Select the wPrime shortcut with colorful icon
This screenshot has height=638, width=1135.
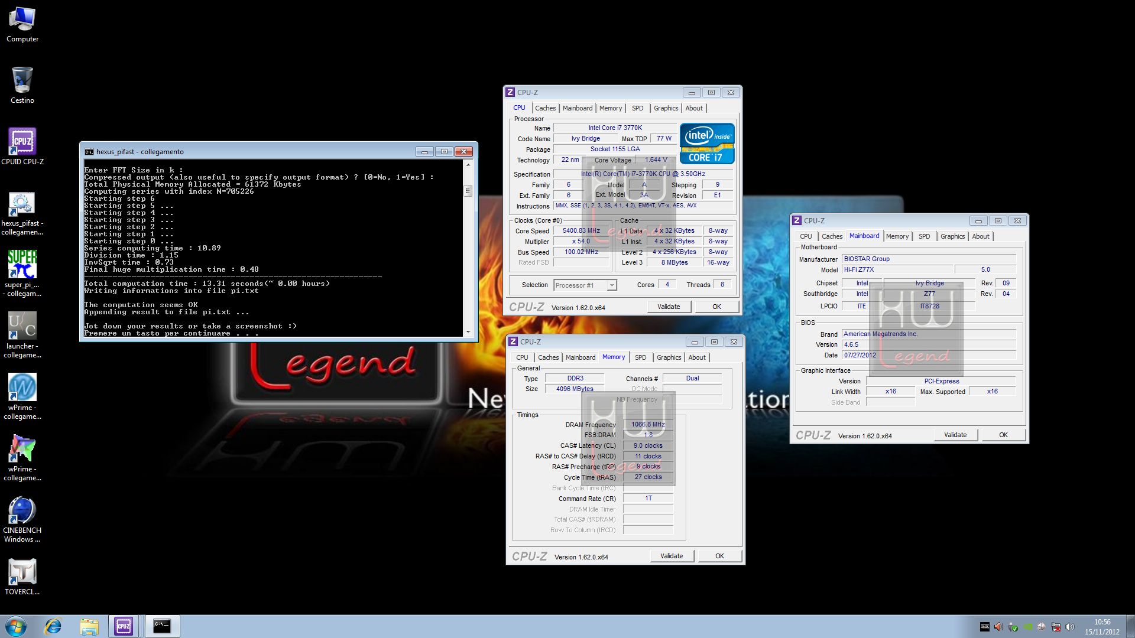22,458
